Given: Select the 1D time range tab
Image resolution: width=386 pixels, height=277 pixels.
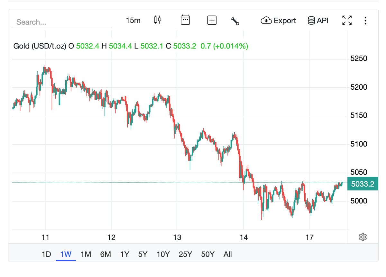Looking at the screenshot, I should [46, 254].
